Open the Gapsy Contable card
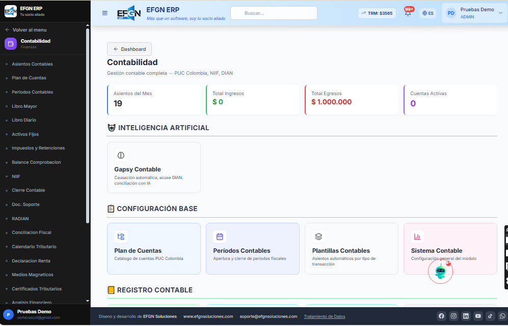The image size is (508, 326). (153, 167)
